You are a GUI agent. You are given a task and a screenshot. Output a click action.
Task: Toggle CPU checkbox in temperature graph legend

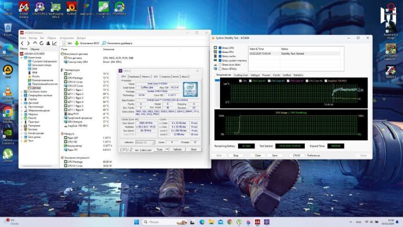[x=240, y=81]
